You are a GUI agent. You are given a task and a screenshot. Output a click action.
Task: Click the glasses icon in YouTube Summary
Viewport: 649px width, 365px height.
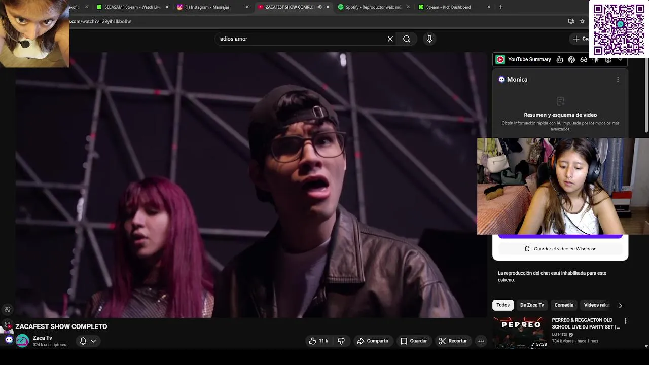pos(584,59)
